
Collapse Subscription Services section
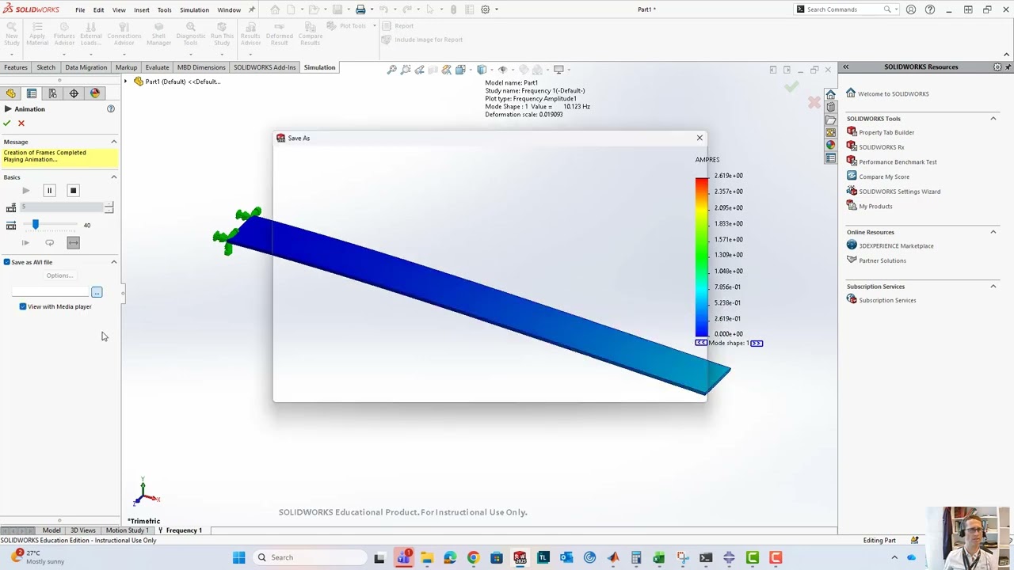pos(993,287)
